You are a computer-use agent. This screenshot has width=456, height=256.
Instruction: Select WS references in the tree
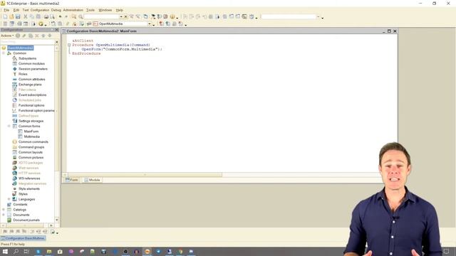29,178
